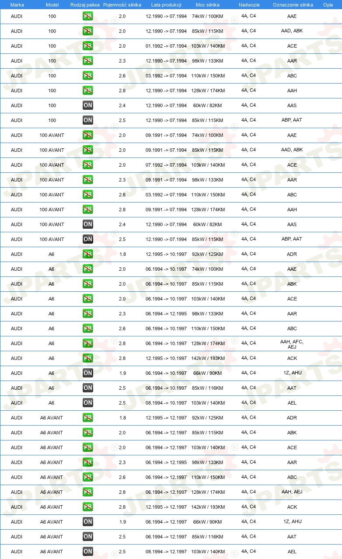Click the ON diesel icon for AUDI 100 AAS
Image resolution: width=342 pixels, height=559 pixels.
pos(88,105)
